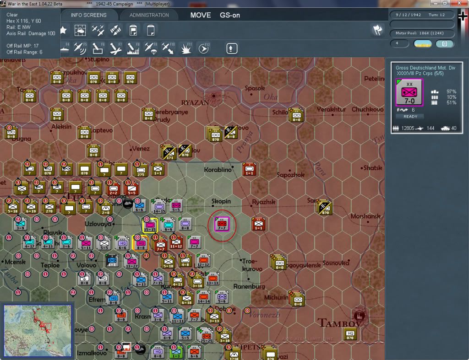Select the green 1=3 unit counter
The image size is (469, 360).
(176, 352)
